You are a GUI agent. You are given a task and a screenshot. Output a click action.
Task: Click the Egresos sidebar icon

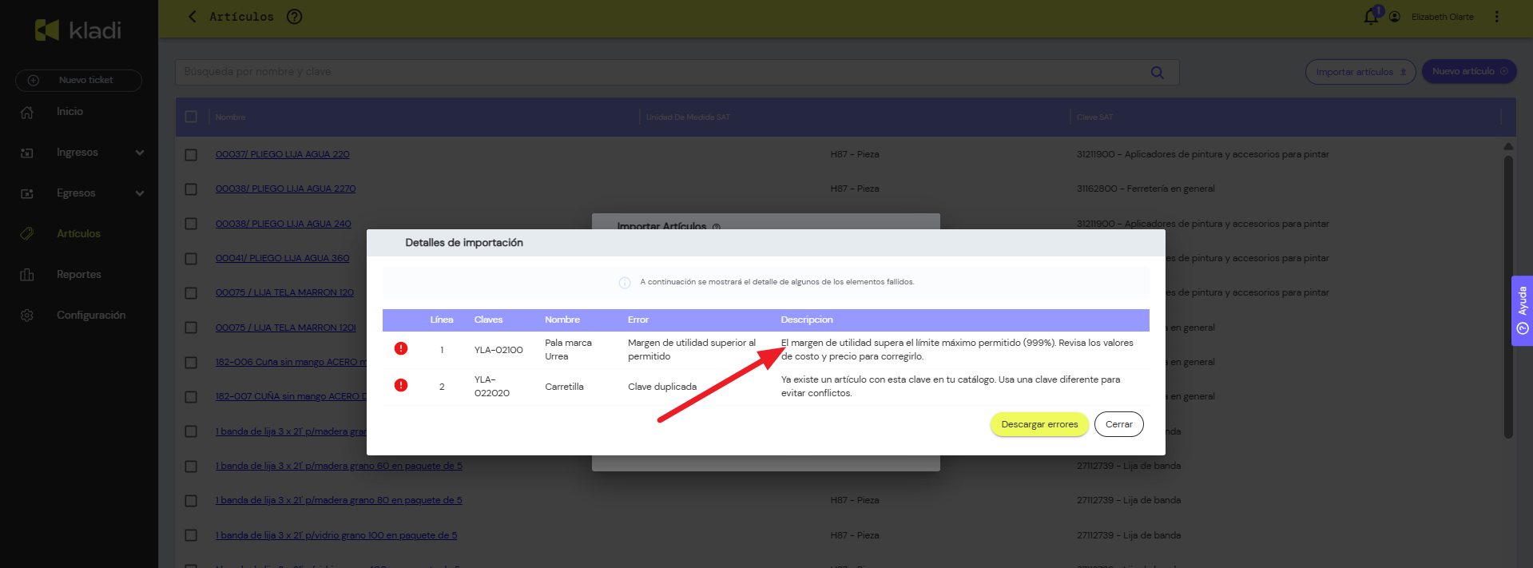click(x=27, y=193)
